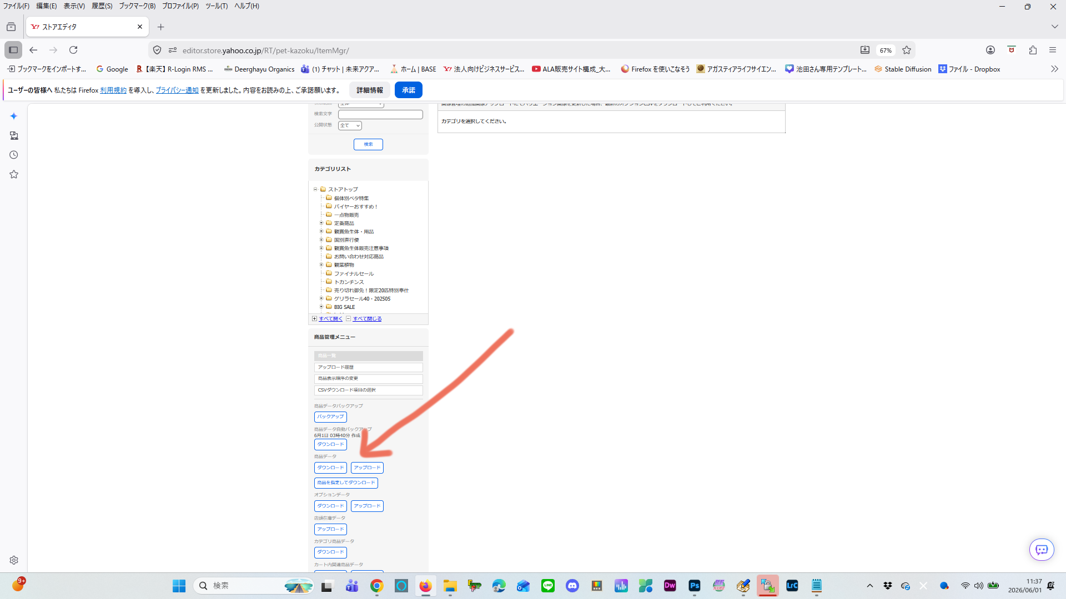
Task: Open CSVダウンロード項目の選択 menu item
Action: coord(368,390)
